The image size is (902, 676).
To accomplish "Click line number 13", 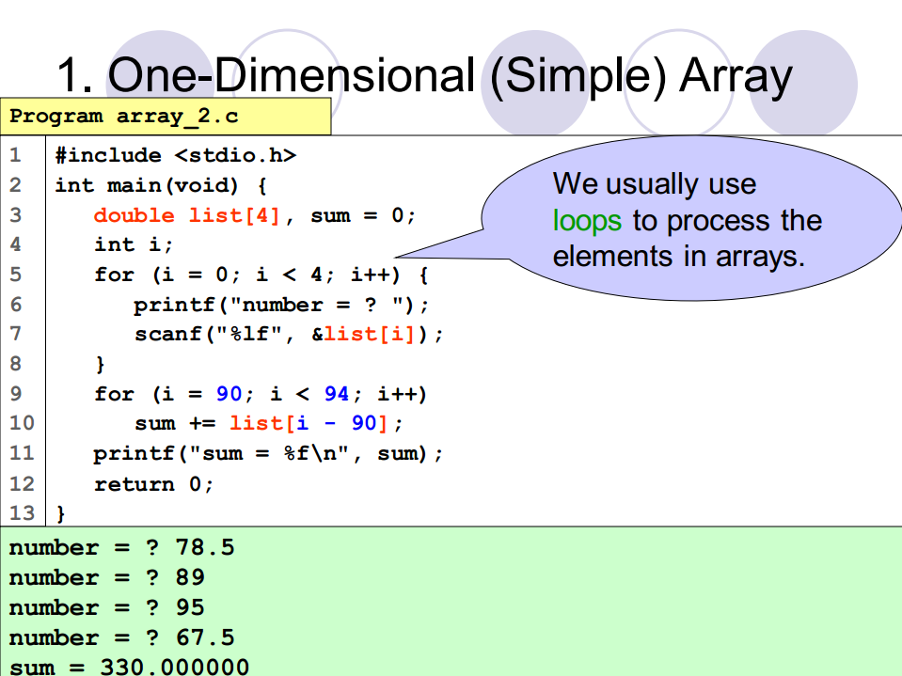I will pos(22,512).
